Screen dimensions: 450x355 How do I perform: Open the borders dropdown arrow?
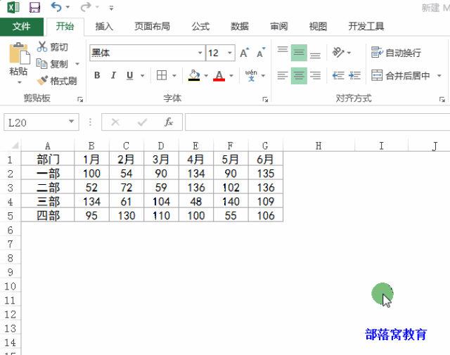174,76
